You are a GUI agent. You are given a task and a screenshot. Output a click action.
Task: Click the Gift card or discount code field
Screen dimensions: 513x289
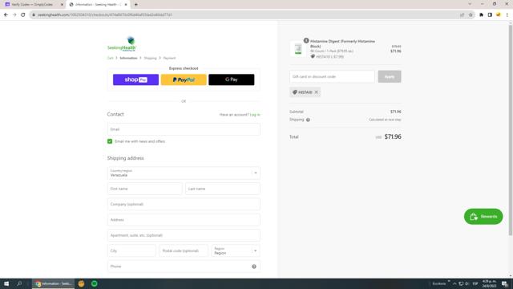coord(332,76)
